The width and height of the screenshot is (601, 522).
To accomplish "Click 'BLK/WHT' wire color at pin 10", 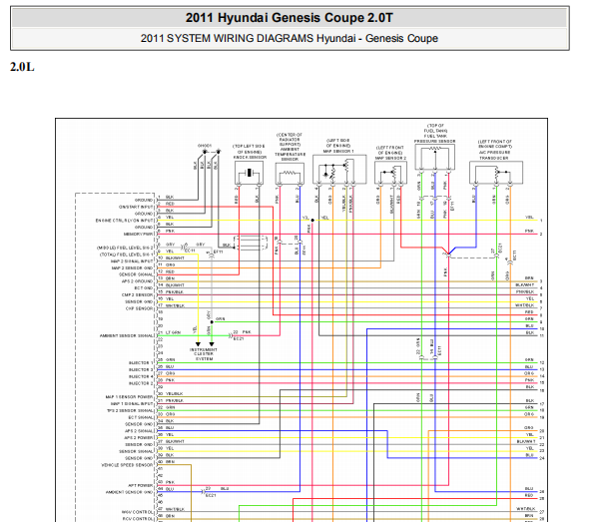I will (175, 258).
